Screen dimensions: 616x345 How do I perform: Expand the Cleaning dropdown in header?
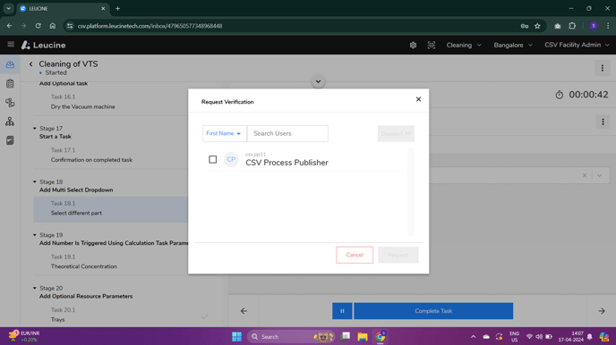pyautogui.click(x=464, y=45)
